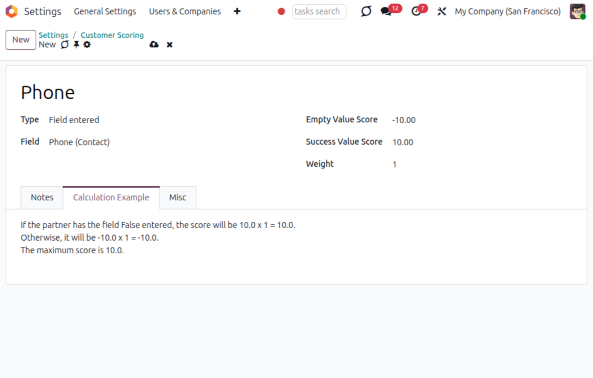
Task: Switch to the Misc tab
Action: 177,198
